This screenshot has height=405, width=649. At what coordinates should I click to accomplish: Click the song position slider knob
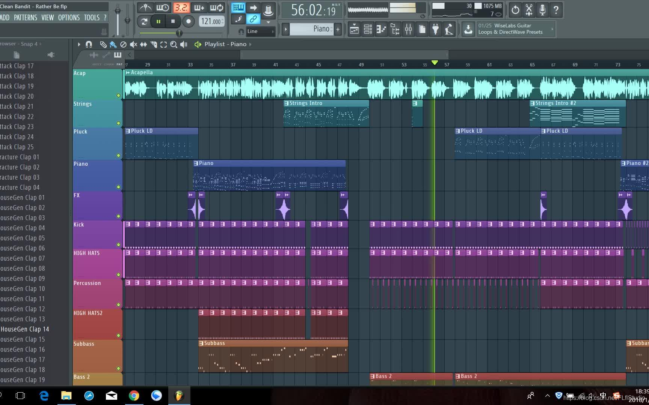(x=179, y=33)
